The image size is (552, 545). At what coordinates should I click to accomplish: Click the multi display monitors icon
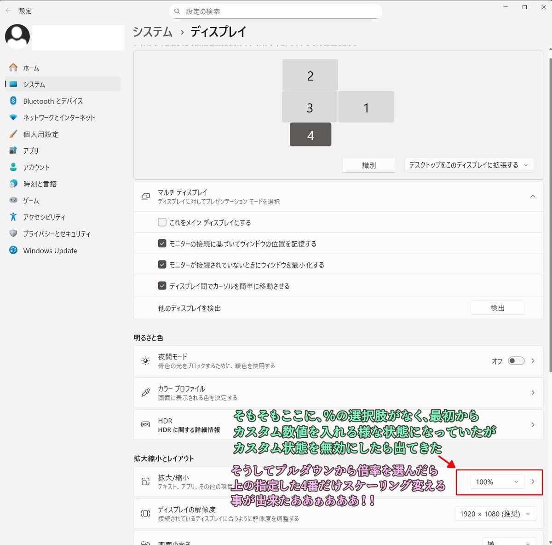click(146, 197)
